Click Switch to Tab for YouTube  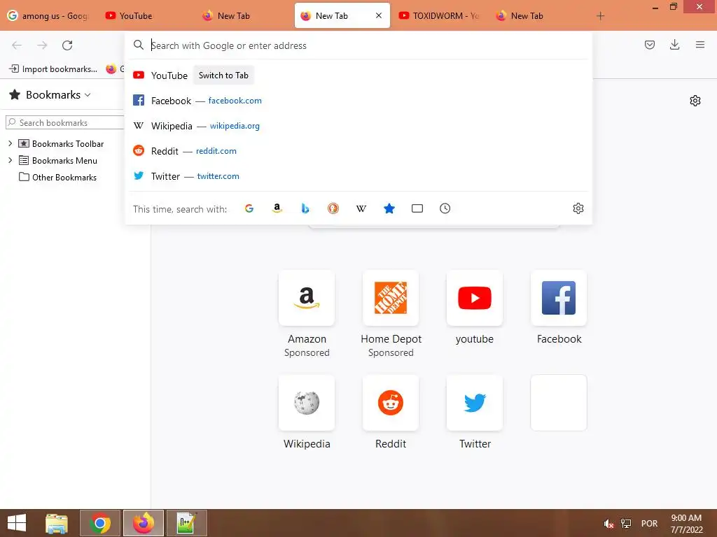coord(223,76)
